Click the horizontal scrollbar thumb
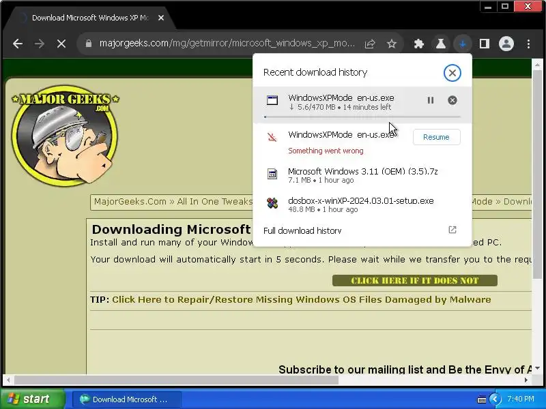 (x=176, y=380)
